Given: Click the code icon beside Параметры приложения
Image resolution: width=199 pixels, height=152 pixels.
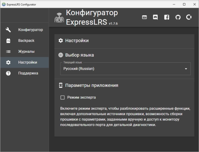Looking at the screenshot, I should 61,85.
